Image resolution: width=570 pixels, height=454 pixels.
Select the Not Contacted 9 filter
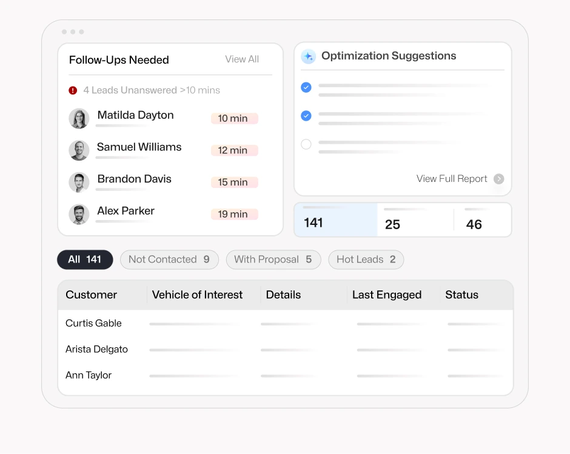tap(169, 259)
